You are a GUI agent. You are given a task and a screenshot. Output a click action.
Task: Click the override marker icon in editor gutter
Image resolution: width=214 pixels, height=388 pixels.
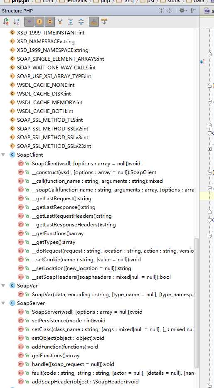pyautogui.click(x=202, y=61)
